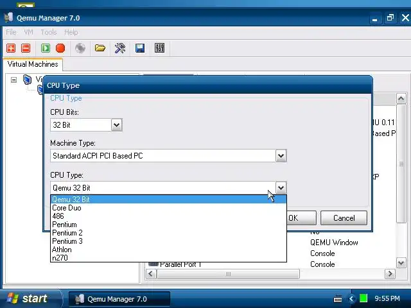Pick Pentium 3 from the CPU list

168,241
